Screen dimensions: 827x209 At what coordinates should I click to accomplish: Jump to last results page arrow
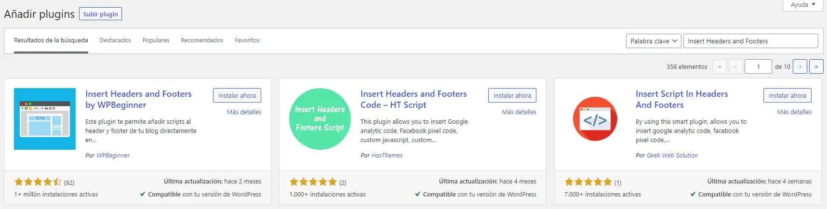816,66
